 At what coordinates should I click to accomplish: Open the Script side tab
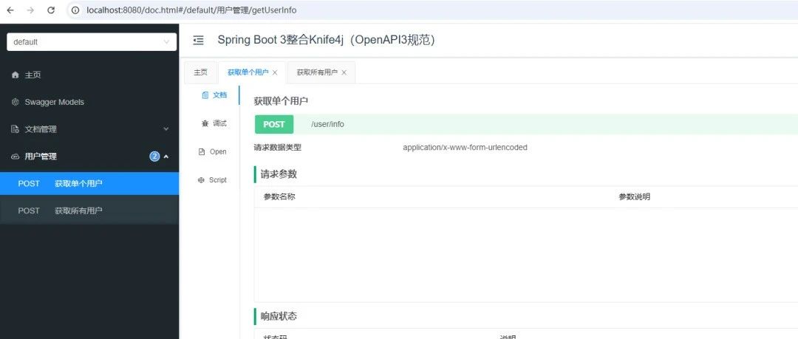coord(214,179)
